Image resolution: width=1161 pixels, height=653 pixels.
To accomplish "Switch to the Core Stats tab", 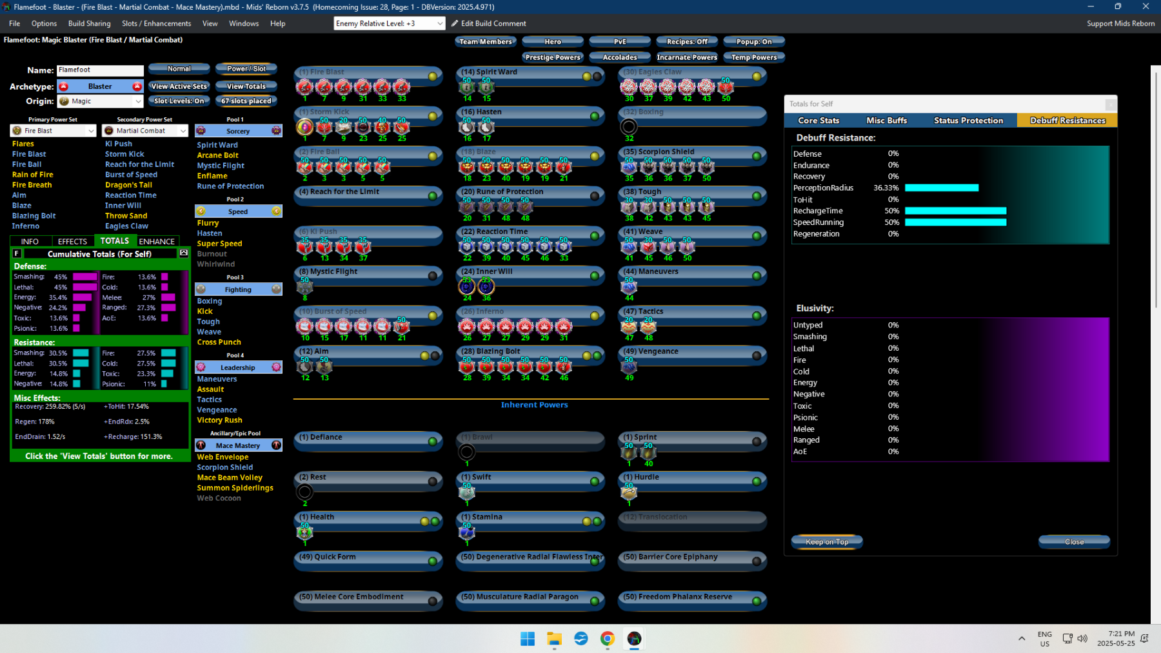I will pyautogui.click(x=819, y=121).
